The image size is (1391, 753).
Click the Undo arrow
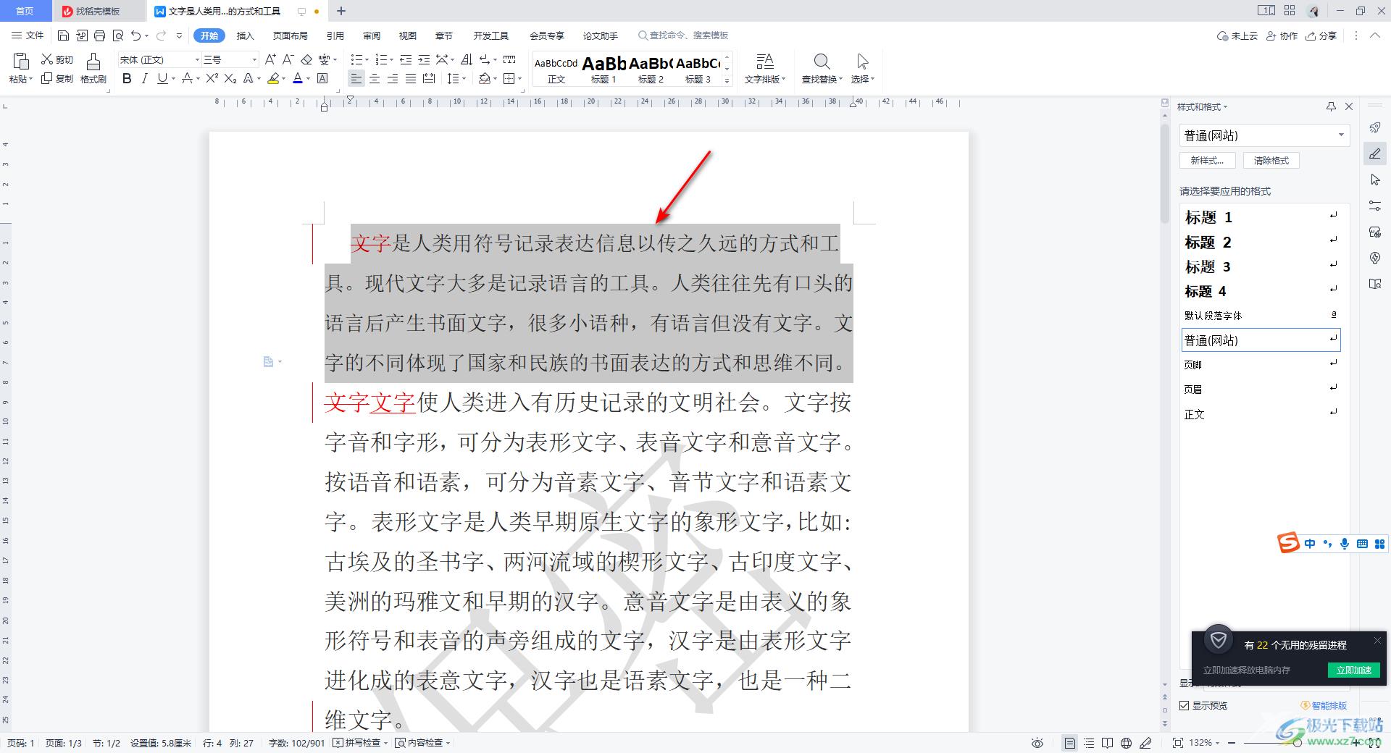click(x=135, y=35)
